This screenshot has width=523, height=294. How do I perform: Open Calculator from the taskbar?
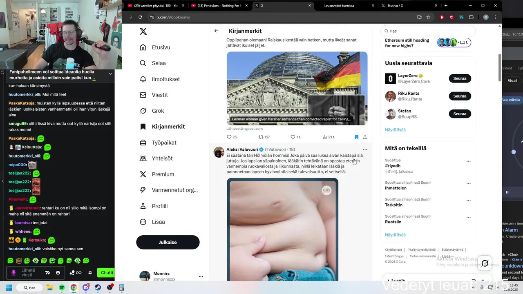pyautogui.click(x=121, y=288)
